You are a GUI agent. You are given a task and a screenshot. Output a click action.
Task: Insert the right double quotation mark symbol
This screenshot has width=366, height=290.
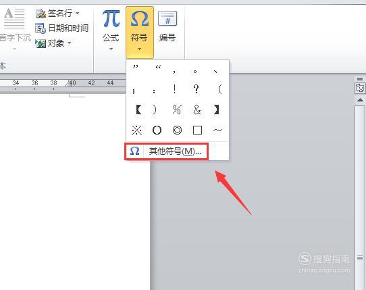pos(135,68)
